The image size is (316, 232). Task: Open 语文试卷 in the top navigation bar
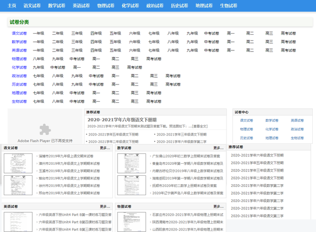(x=32, y=6)
